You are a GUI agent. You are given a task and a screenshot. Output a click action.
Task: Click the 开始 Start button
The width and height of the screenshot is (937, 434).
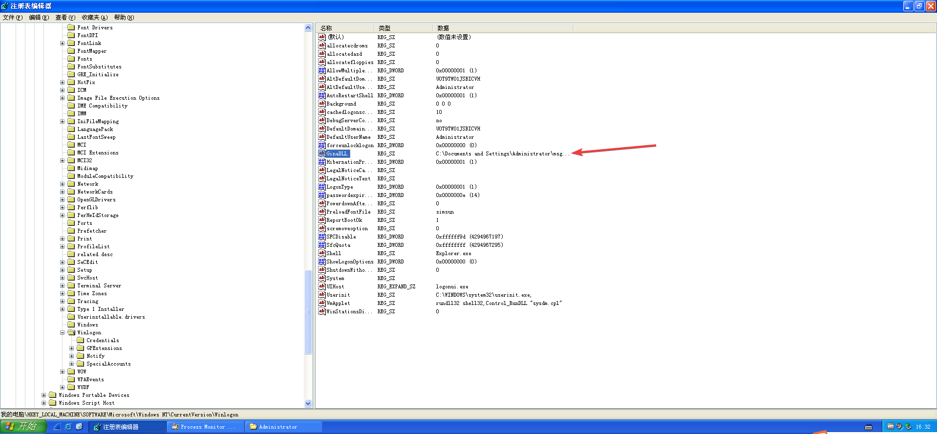(x=23, y=427)
